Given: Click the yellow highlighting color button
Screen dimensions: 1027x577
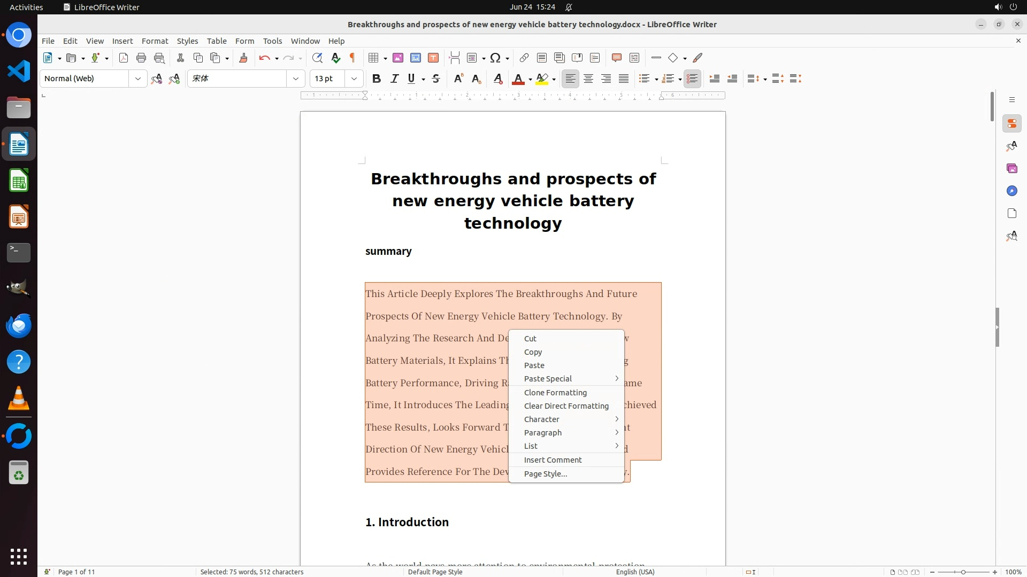Looking at the screenshot, I should tap(542, 79).
